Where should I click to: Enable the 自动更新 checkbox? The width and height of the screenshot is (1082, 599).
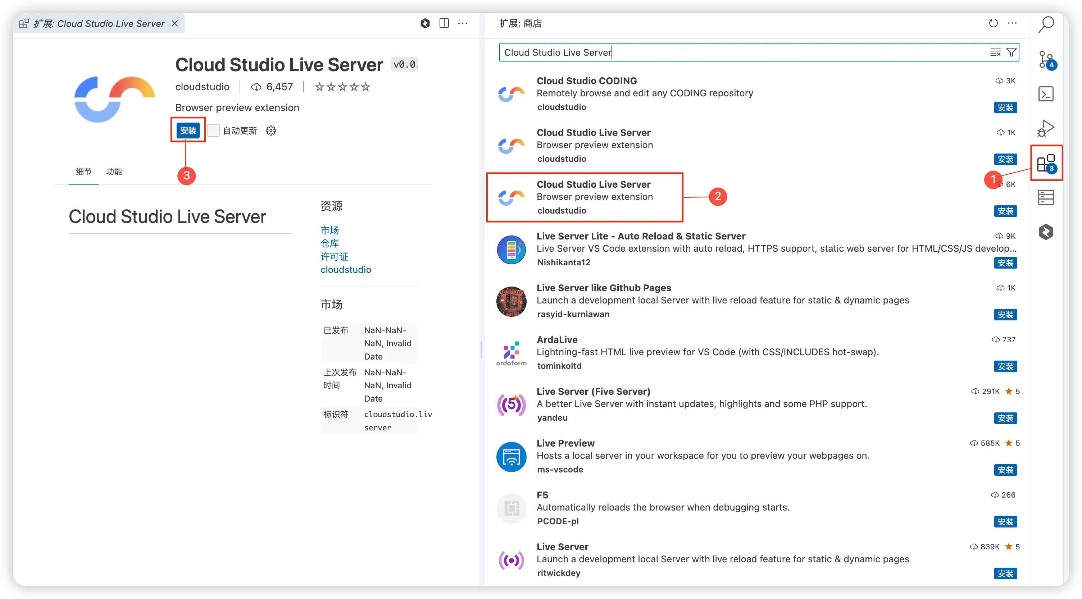click(x=213, y=131)
